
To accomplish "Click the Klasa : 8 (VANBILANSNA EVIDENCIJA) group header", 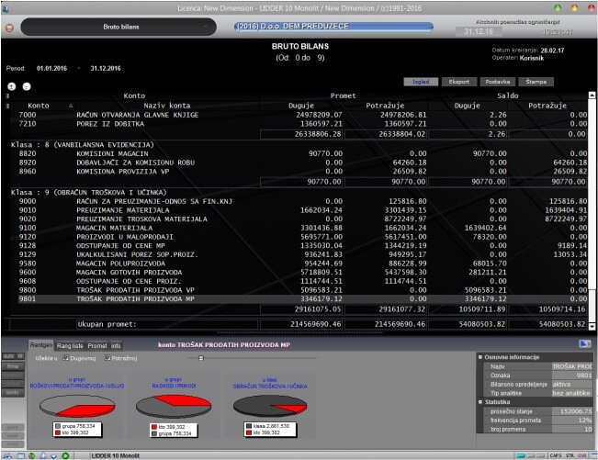I will click(x=83, y=145).
